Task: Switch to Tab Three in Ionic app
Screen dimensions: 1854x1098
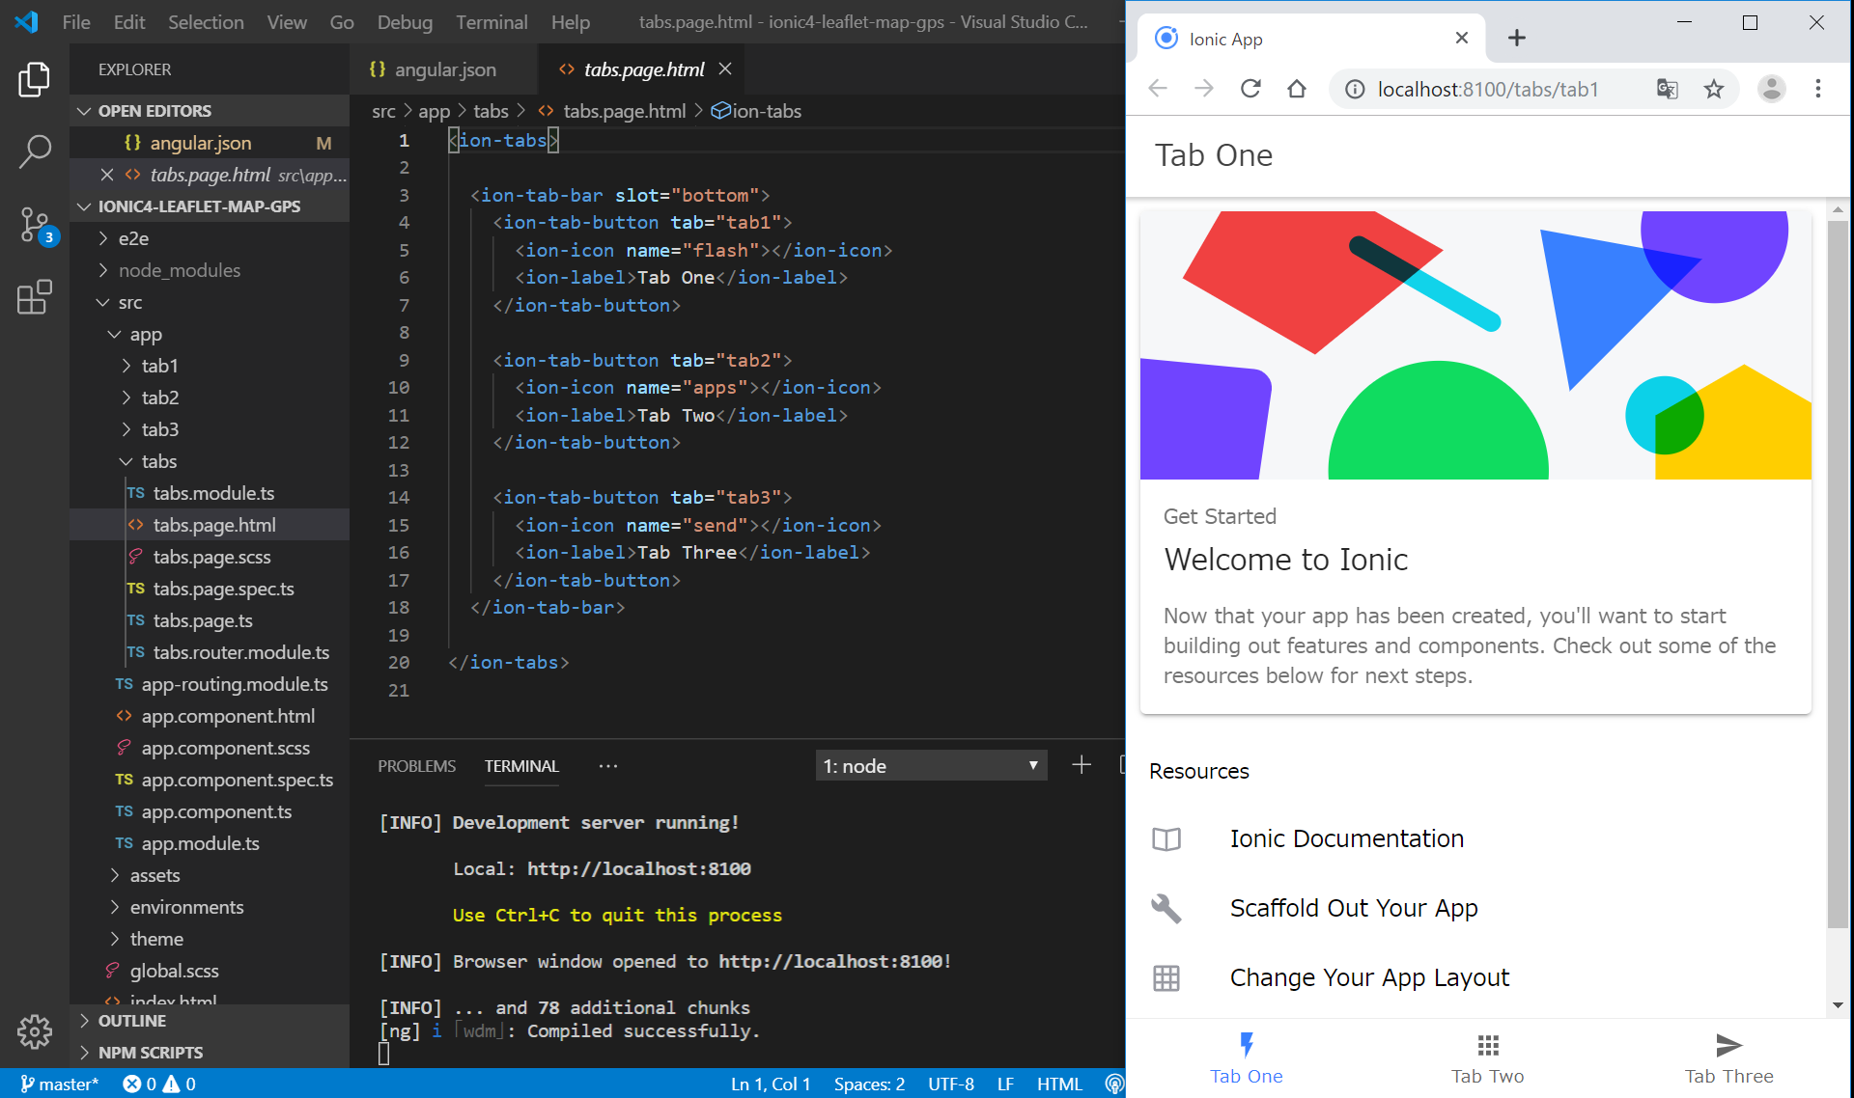Action: pyautogui.click(x=1728, y=1058)
